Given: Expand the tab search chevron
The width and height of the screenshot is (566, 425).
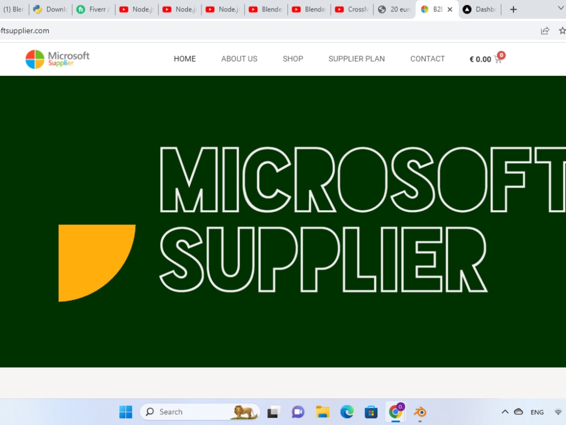Looking at the screenshot, I should tap(561, 8).
